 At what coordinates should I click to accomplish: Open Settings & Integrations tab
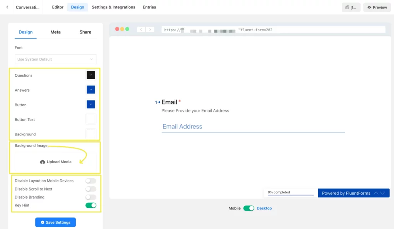[x=114, y=7]
